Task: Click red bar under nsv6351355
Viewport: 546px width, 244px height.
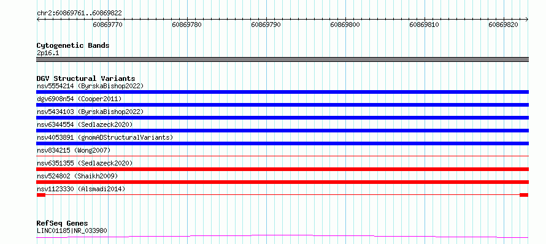Action: pyautogui.click(x=282, y=169)
